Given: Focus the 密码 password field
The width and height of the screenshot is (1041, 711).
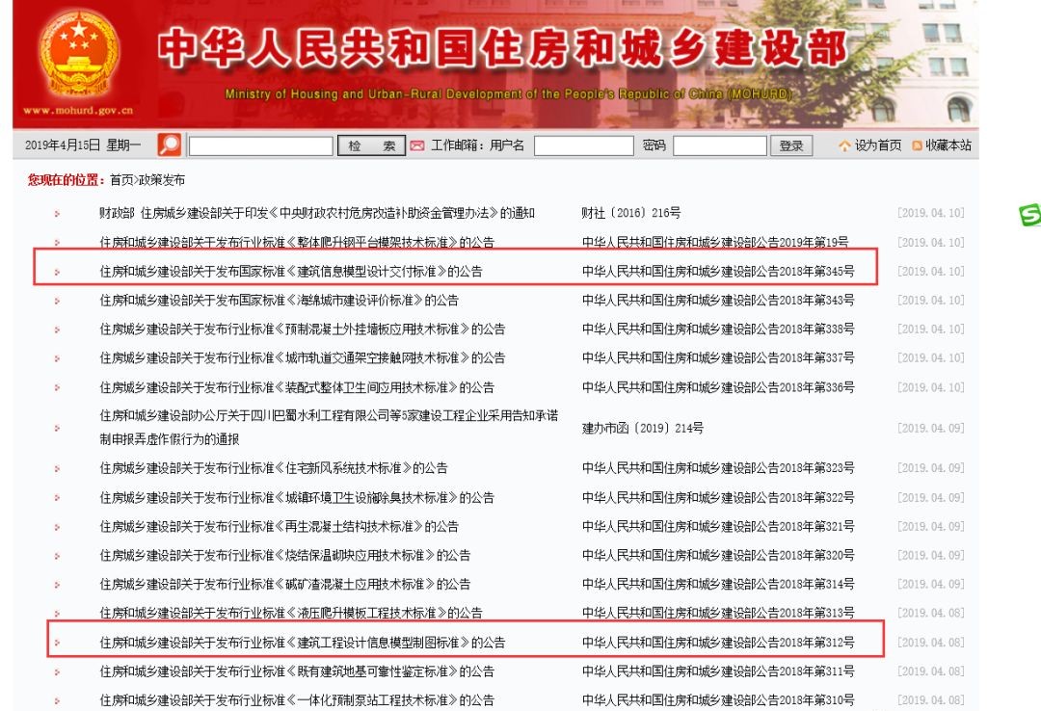Looking at the screenshot, I should (x=720, y=145).
